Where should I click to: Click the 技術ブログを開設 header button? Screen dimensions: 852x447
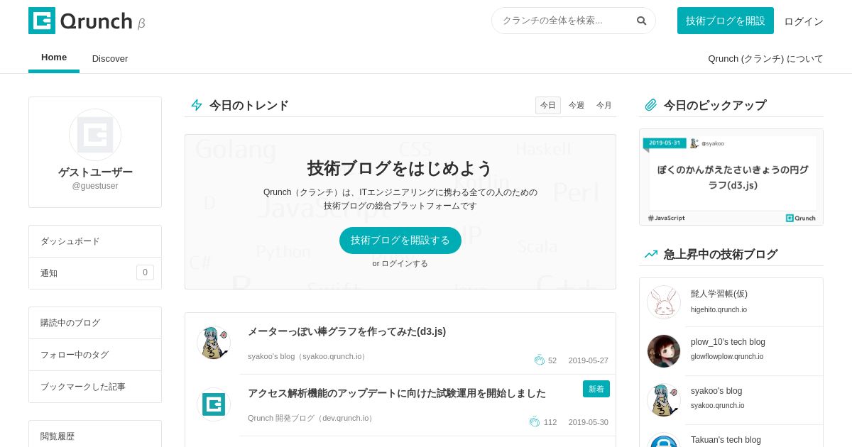tap(726, 21)
